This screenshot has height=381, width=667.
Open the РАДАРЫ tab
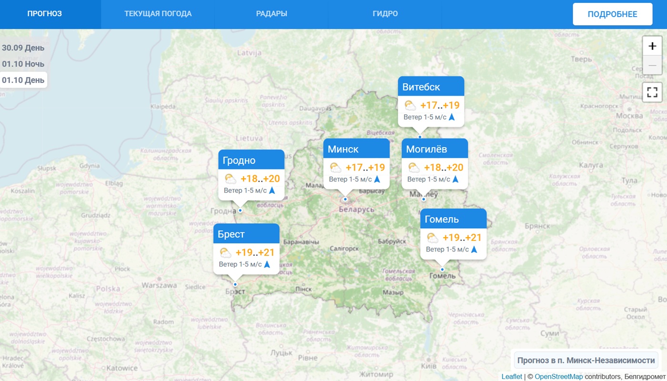tap(272, 14)
